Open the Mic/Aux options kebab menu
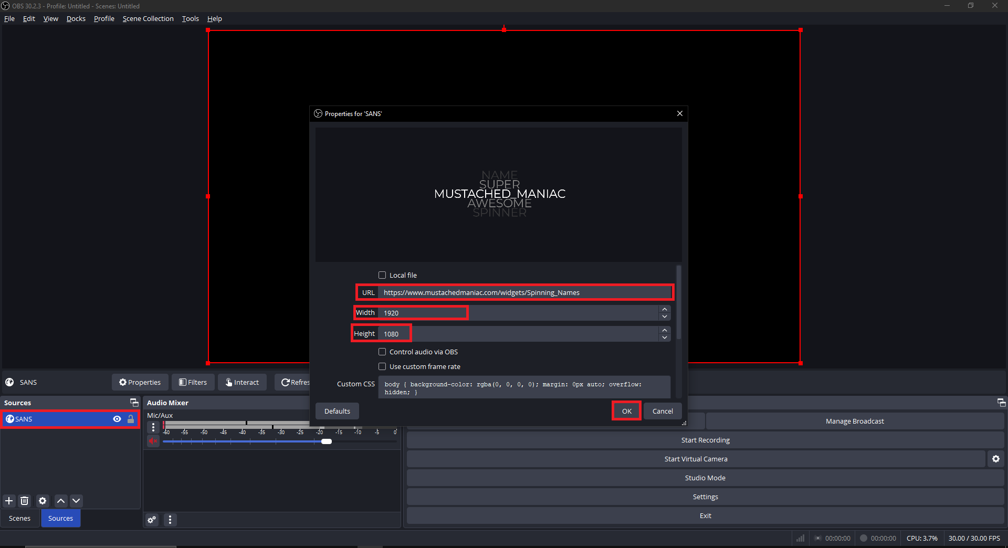 point(153,427)
